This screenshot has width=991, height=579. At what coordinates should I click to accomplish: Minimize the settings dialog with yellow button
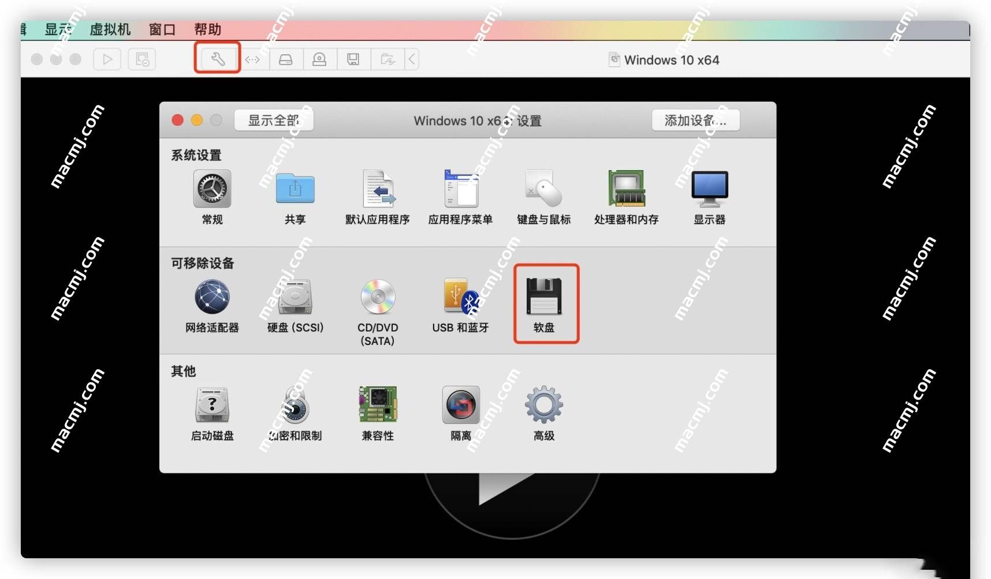197,120
